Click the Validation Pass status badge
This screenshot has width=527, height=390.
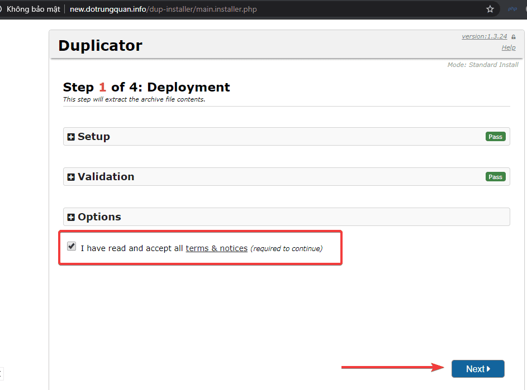[x=495, y=177]
